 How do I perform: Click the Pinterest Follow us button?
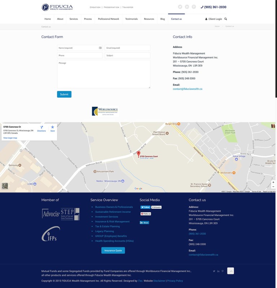coord(146,214)
